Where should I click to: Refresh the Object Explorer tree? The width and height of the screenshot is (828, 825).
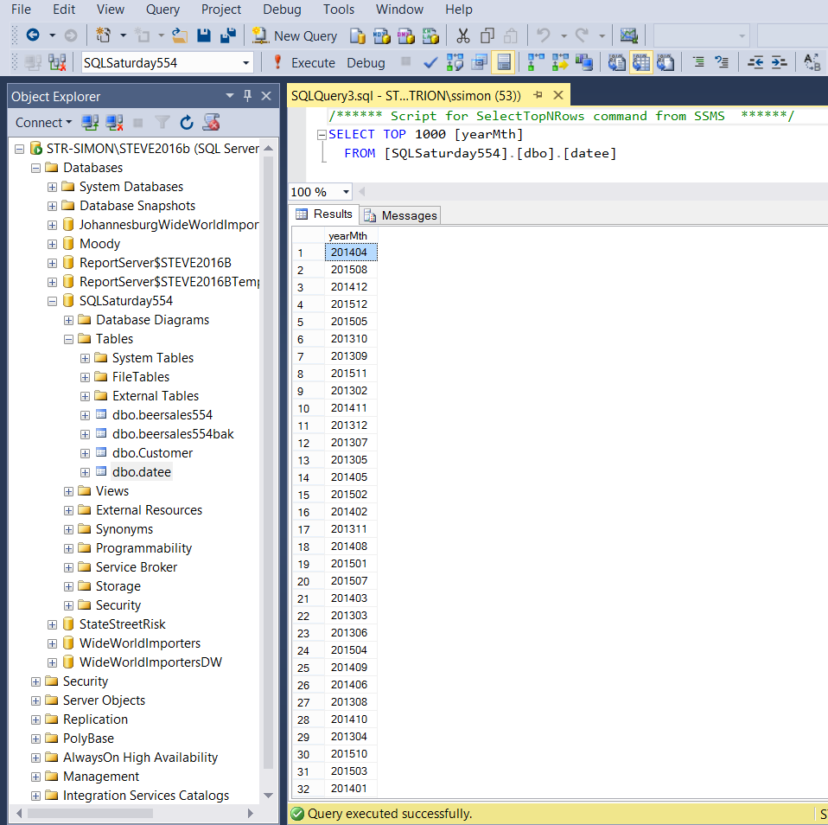187,123
